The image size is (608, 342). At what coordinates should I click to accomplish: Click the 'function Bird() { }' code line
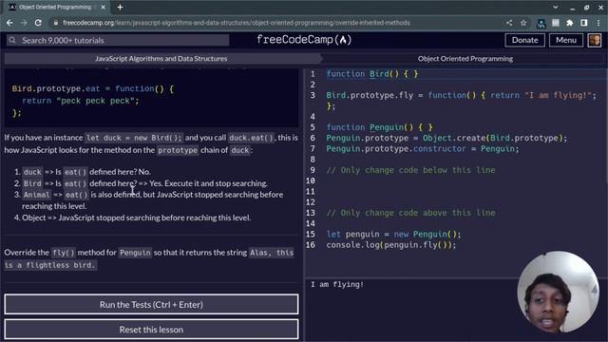(372, 74)
